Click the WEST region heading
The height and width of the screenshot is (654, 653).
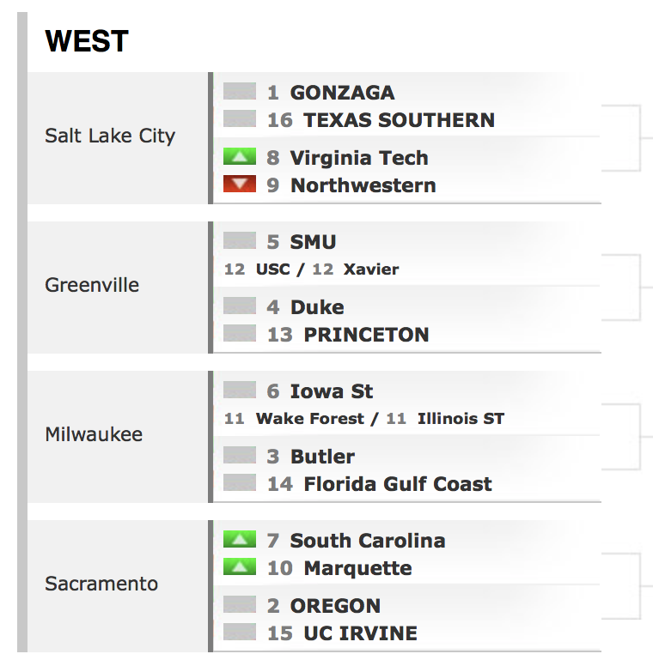click(87, 41)
